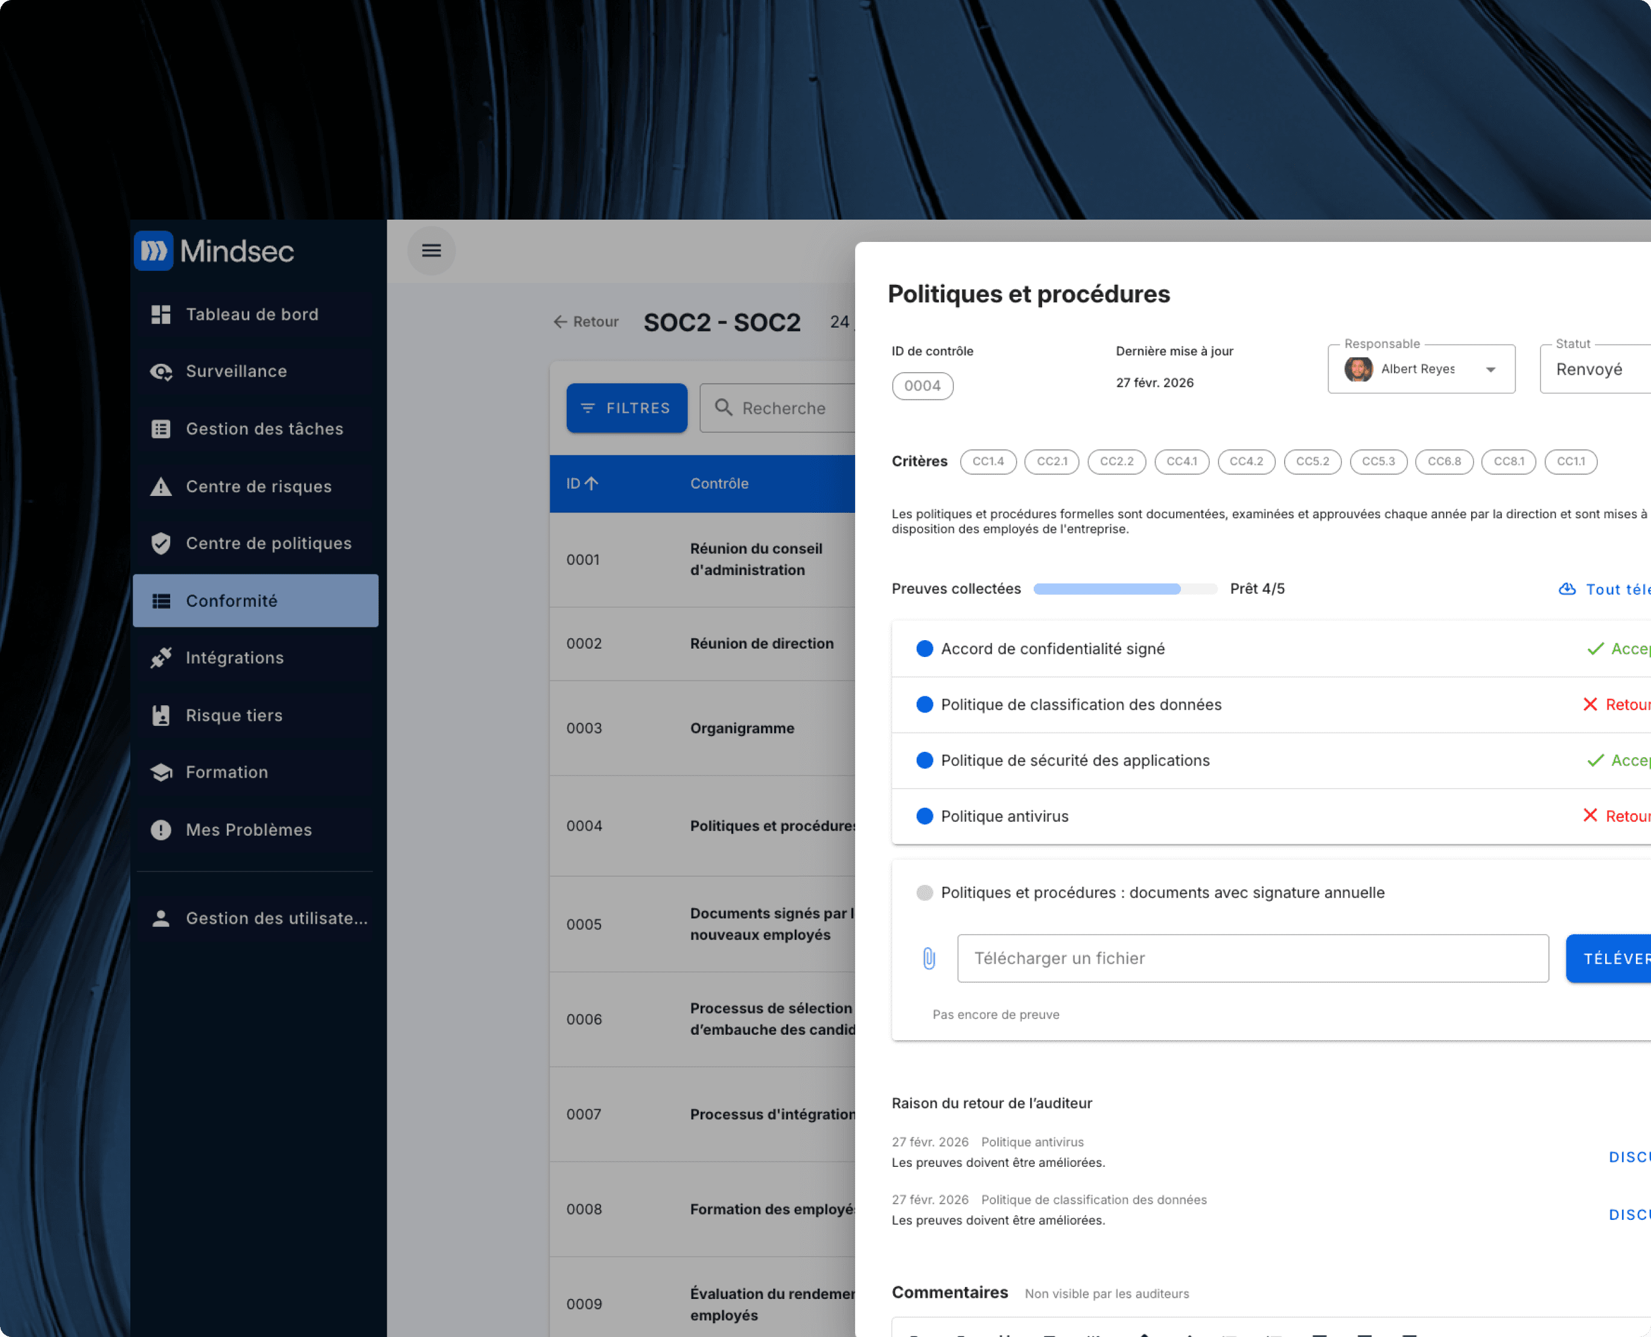Click the Surveillance eye icon
The height and width of the screenshot is (1337, 1651).
[161, 371]
